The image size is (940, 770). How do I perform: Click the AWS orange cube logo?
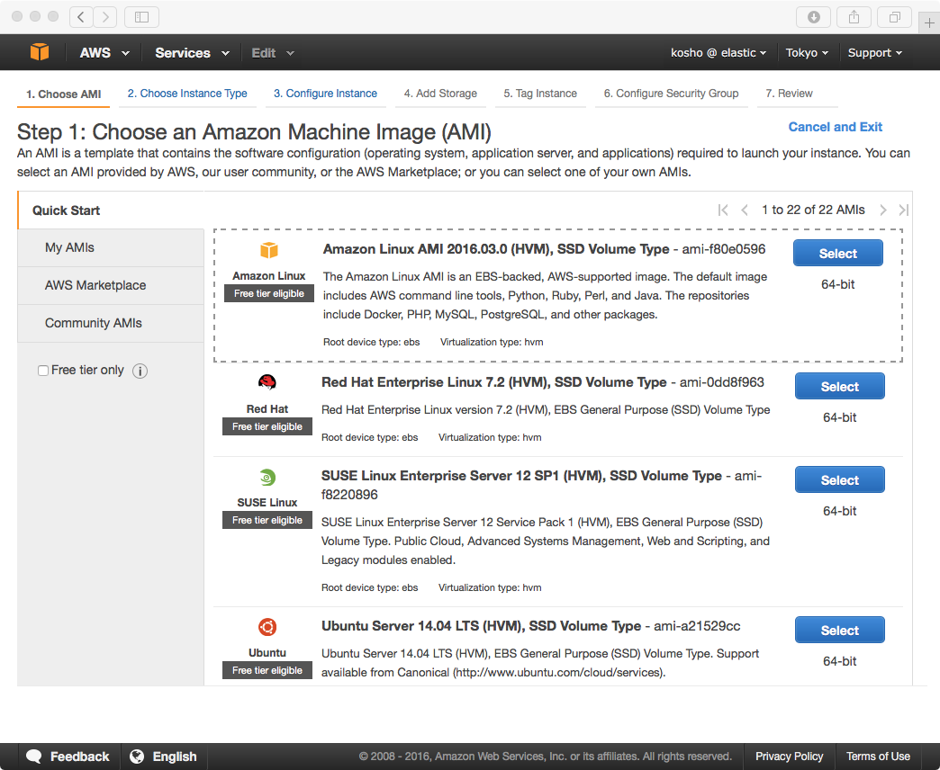(x=39, y=53)
